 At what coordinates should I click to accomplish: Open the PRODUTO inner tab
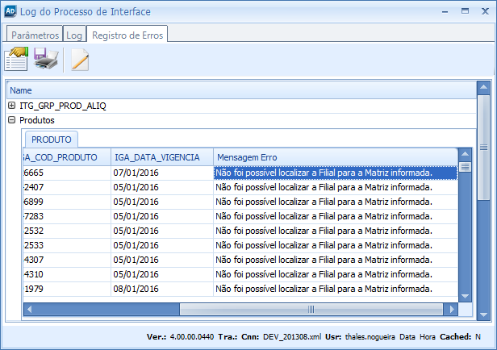pos(52,140)
